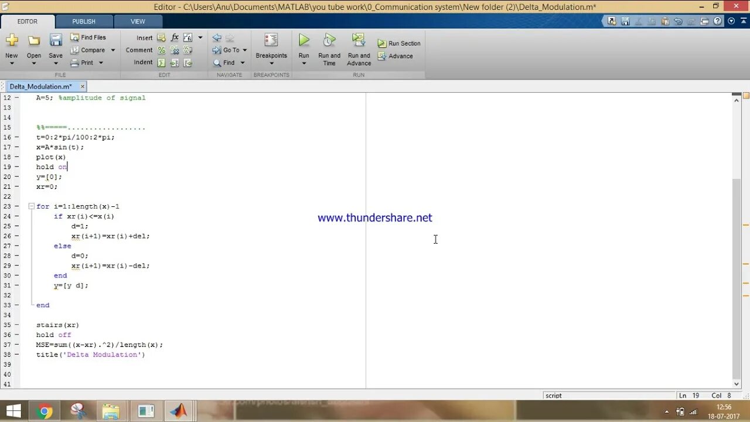750x422 pixels.
Task: Click the line "title('Delta Modulation')"
Action: [90, 355]
